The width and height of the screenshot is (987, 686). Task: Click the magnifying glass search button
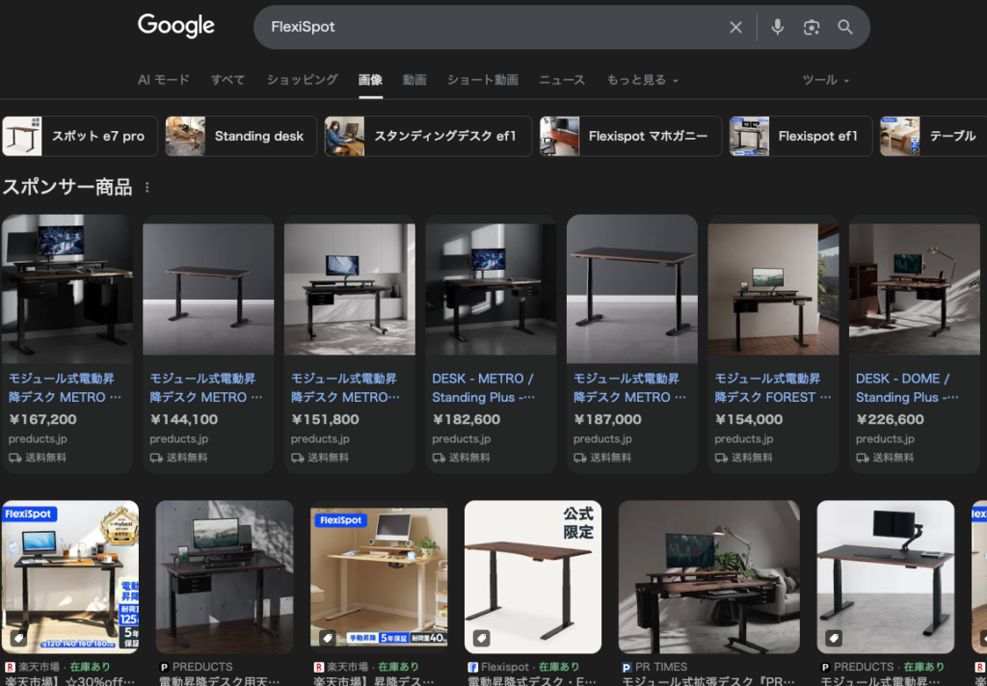(x=845, y=27)
